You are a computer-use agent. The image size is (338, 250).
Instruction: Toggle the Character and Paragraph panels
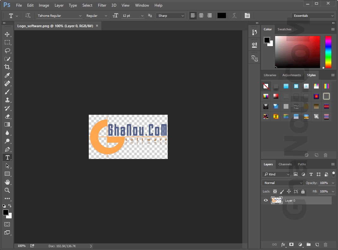tap(247, 15)
